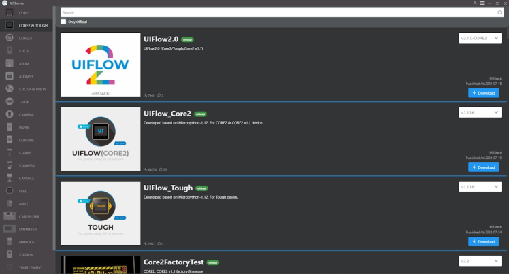Select the ATOMS3 device icon
509x274 pixels.
[10, 76]
